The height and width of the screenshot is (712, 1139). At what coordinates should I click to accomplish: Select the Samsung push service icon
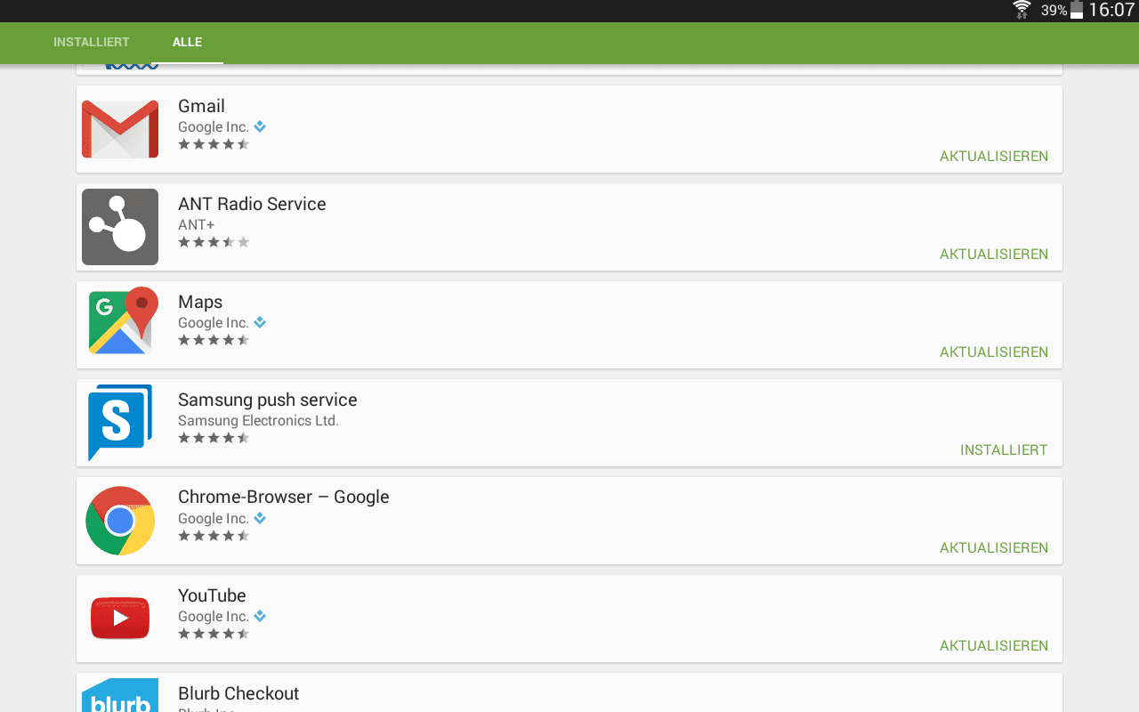[x=120, y=423]
